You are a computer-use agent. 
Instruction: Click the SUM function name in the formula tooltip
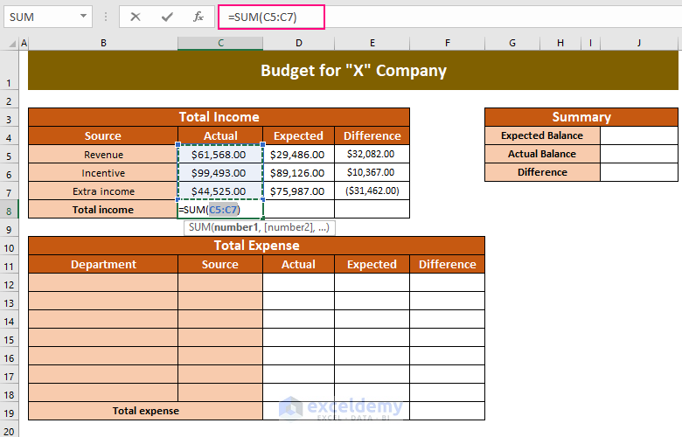[x=199, y=227]
